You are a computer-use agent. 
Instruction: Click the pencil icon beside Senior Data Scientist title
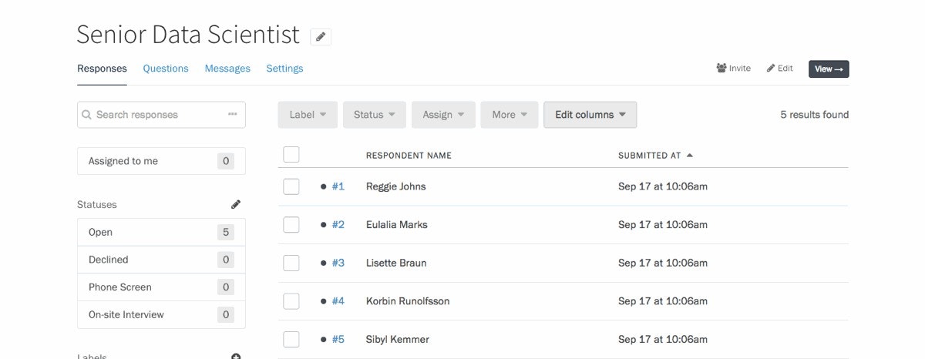(x=321, y=36)
